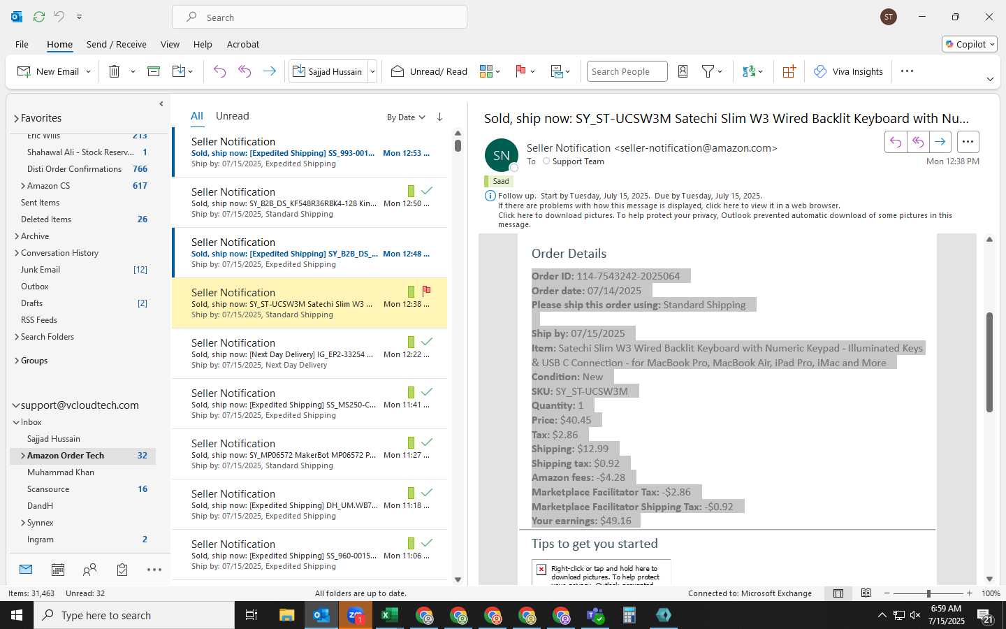Viewport: 1006px width, 629px height.
Task: Toggle complete checkmark on Mon 11:06 message
Action: (x=427, y=542)
